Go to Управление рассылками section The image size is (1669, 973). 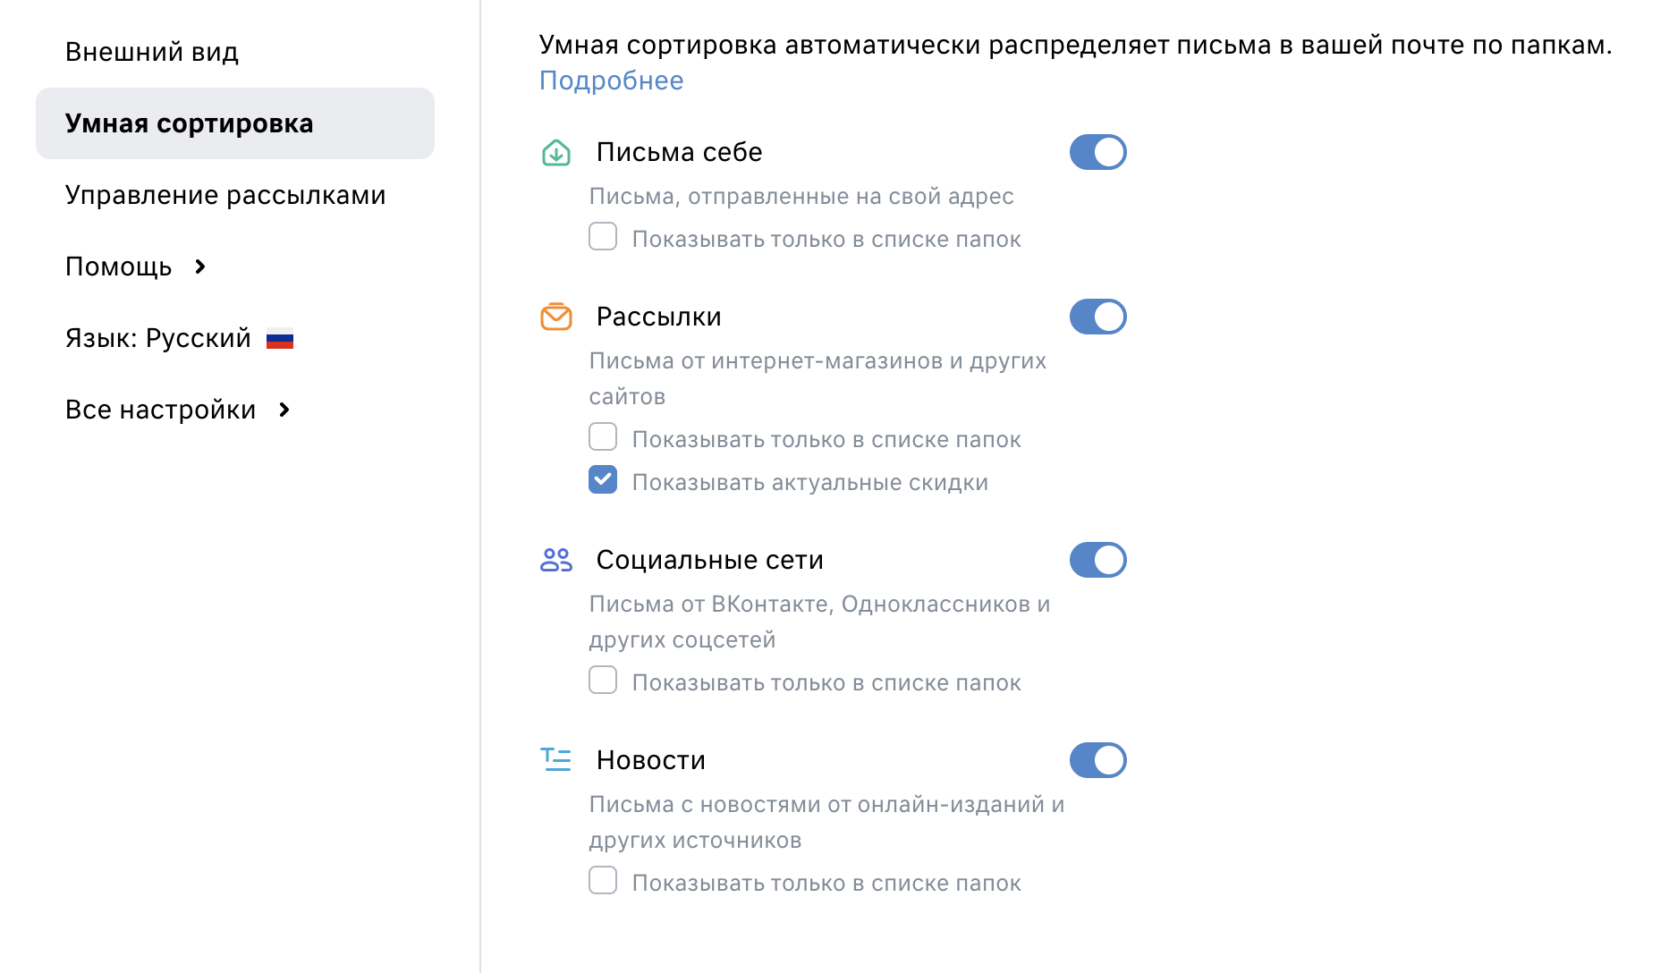pos(225,195)
